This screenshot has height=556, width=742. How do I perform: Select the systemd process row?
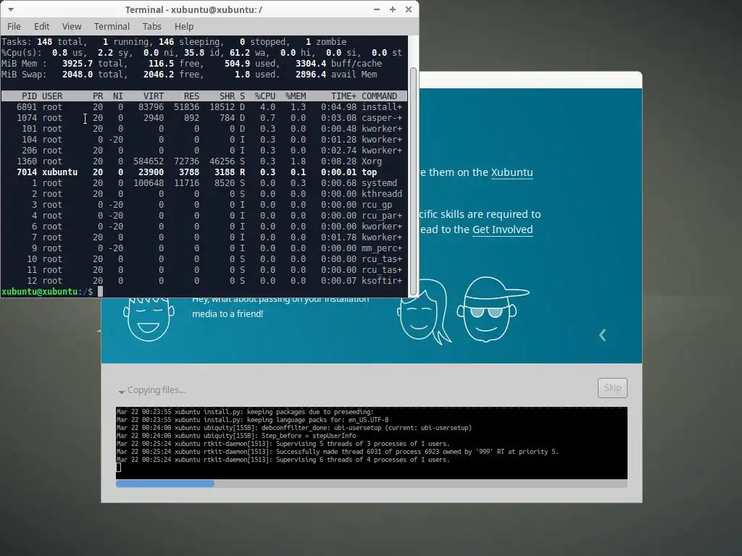[x=204, y=183]
